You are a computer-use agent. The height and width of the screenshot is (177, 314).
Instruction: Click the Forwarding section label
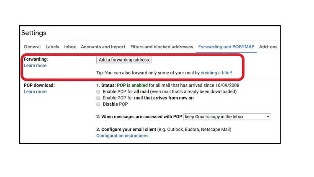pyautogui.click(x=36, y=60)
